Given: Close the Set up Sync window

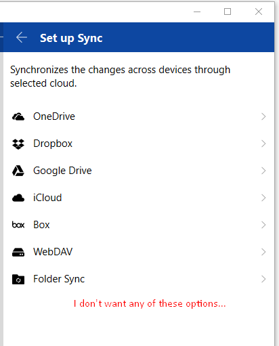Looking at the screenshot, I should coord(259,12).
